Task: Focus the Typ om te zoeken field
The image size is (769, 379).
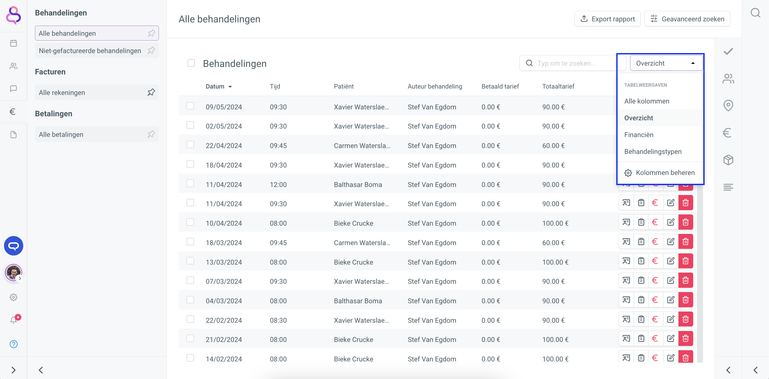Action: point(572,63)
